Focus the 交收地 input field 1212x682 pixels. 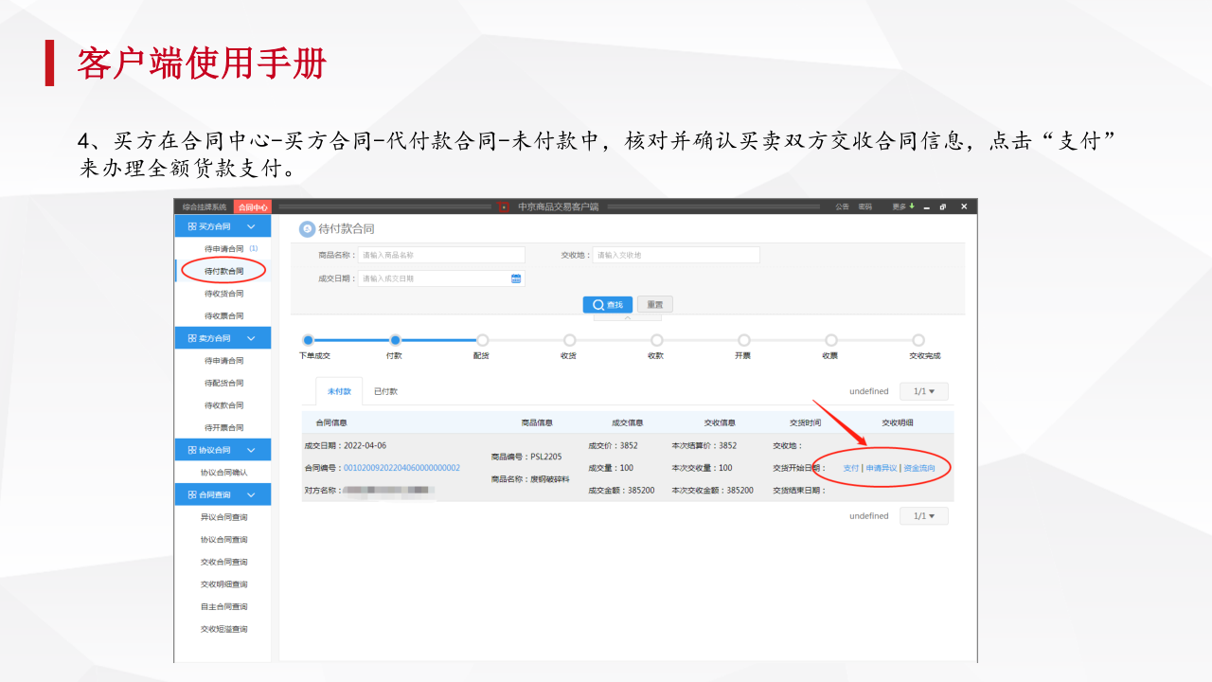click(x=676, y=255)
